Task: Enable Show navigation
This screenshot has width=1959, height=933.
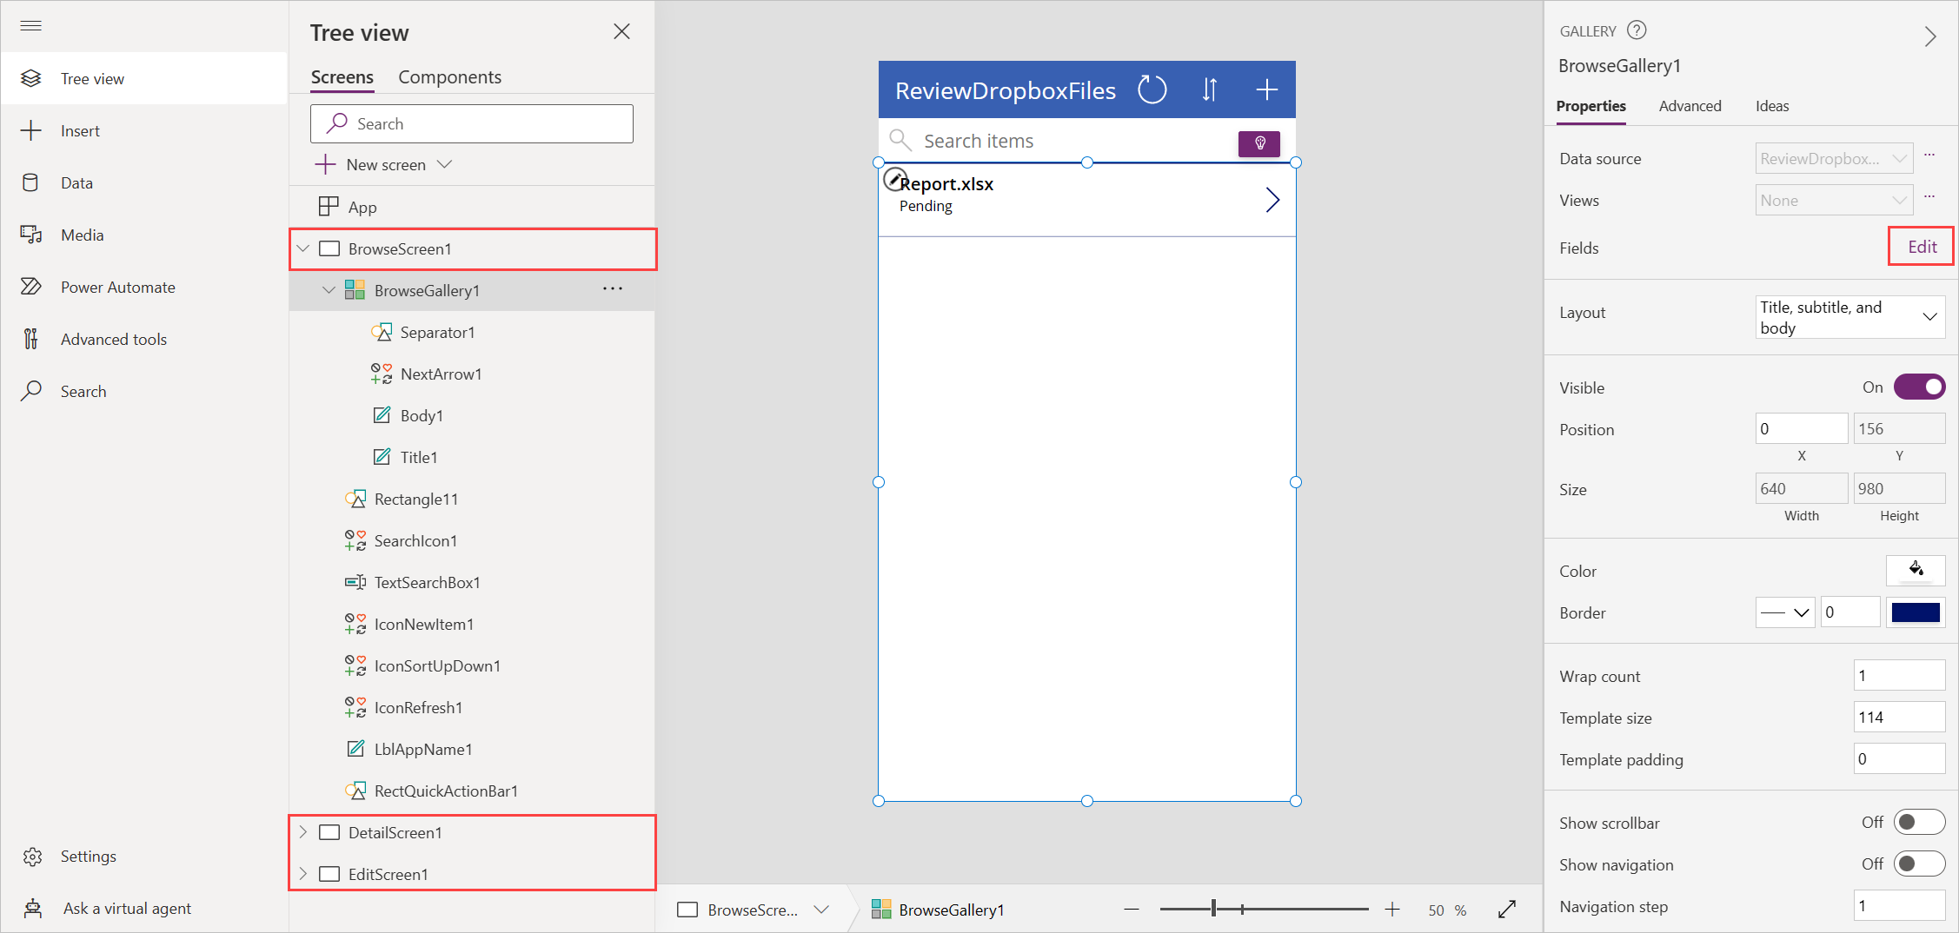Action: 1920,864
